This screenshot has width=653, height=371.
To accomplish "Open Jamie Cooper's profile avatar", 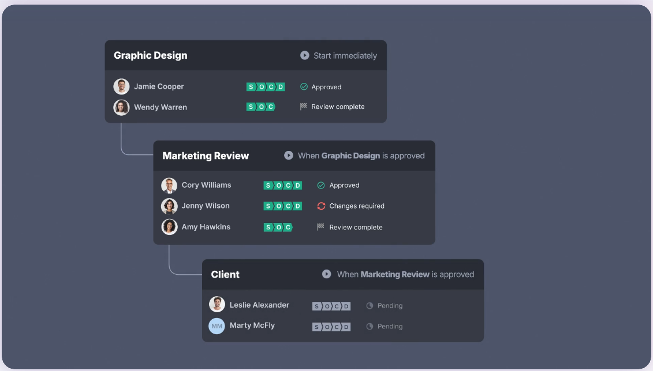I will coord(121,87).
